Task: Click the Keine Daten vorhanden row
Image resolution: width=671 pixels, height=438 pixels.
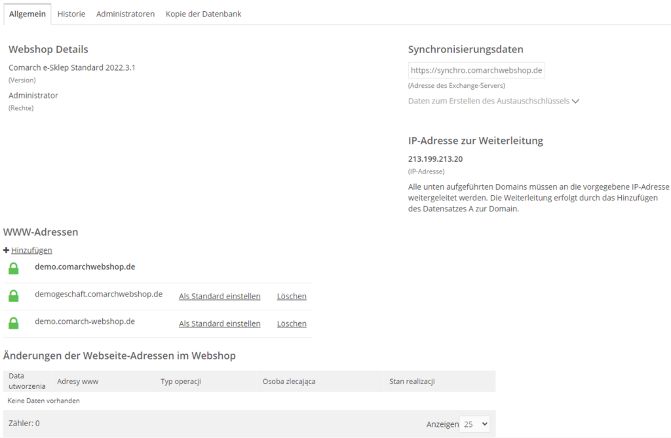Action: pos(249,401)
